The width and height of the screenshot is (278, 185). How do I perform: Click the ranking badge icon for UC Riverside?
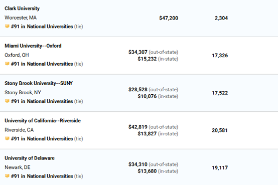point(7,138)
